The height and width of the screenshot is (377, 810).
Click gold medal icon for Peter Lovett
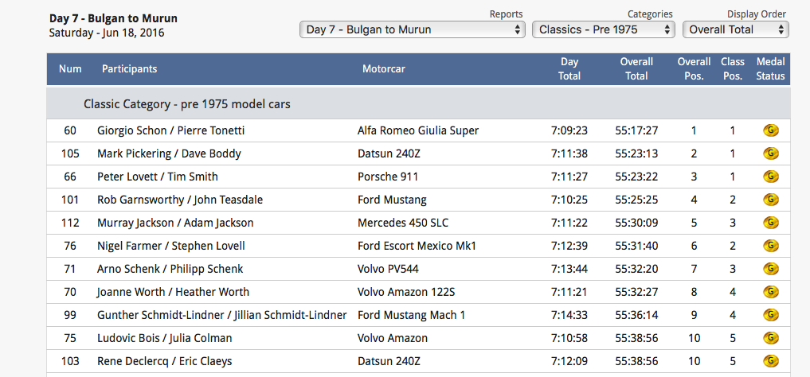pyautogui.click(x=770, y=177)
